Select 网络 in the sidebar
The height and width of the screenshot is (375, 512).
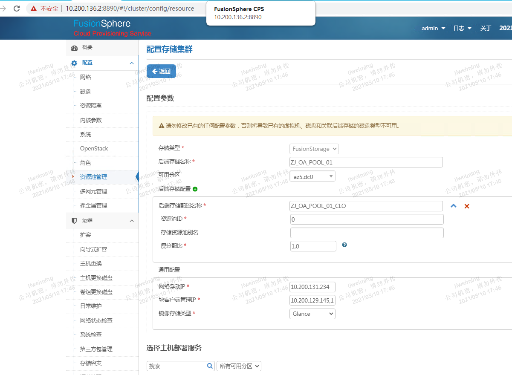[x=86, y=77]
